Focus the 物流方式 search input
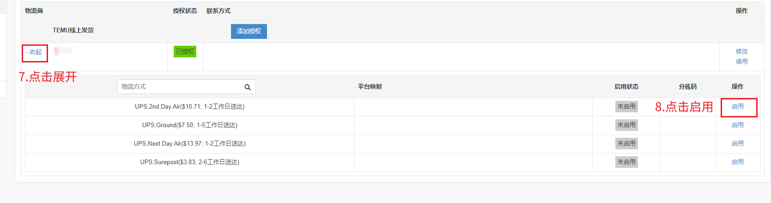Image resolution: width=771 pixels, height=203 pixels. click(x=180, y=87)
